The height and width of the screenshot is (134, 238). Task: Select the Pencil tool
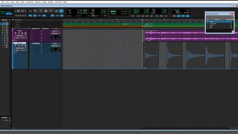click(x=61, y=11)
